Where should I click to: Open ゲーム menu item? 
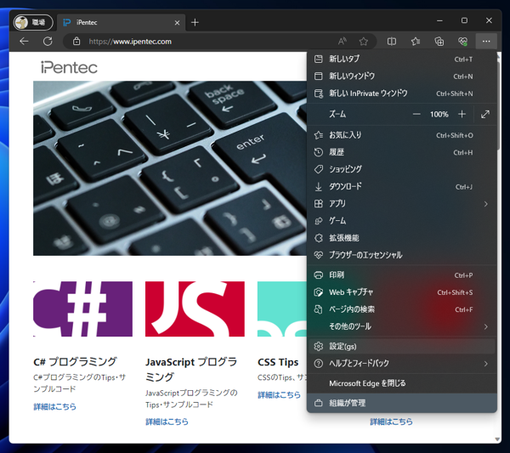click(402, 221)
